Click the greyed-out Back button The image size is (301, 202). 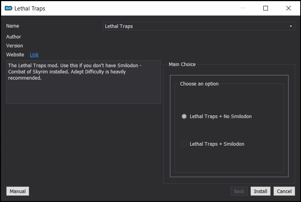coord(239,191)
